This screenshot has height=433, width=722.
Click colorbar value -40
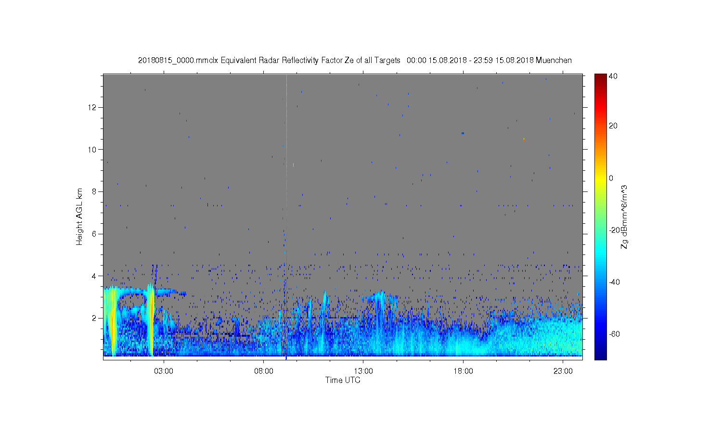coord(615,282)
